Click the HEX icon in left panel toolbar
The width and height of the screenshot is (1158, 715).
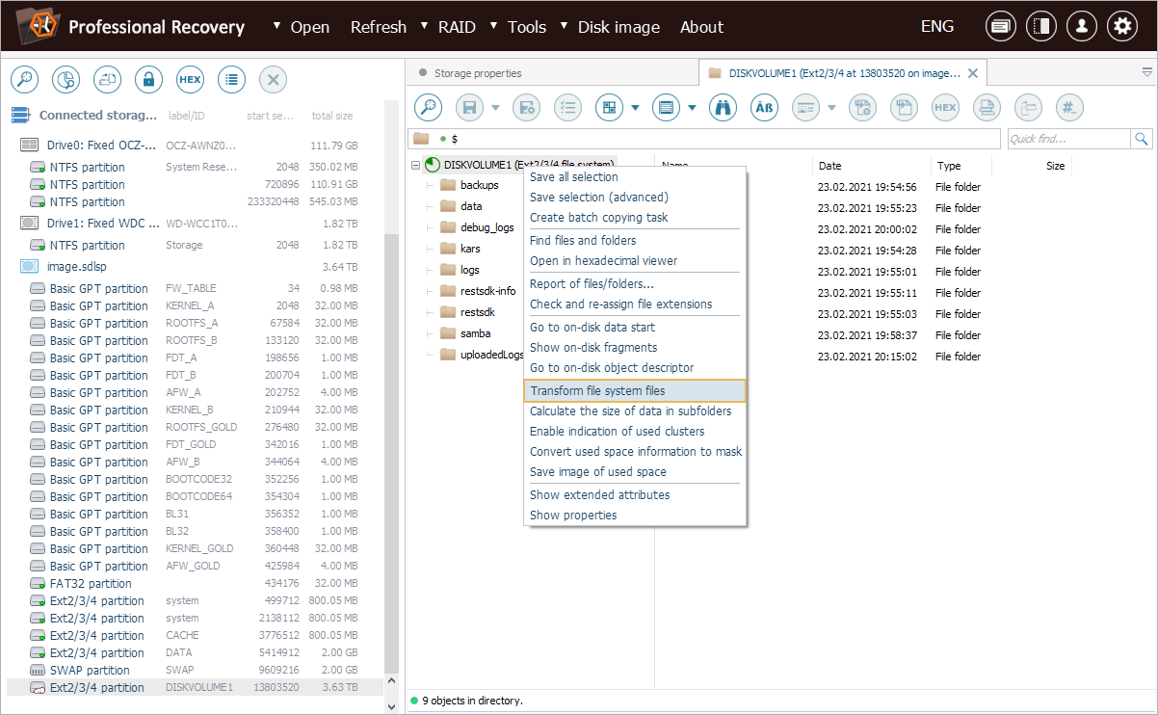(x=190, y=79)
